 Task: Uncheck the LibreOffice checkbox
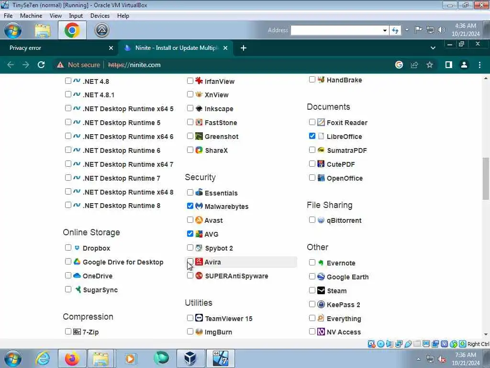[x=312, y=136]
